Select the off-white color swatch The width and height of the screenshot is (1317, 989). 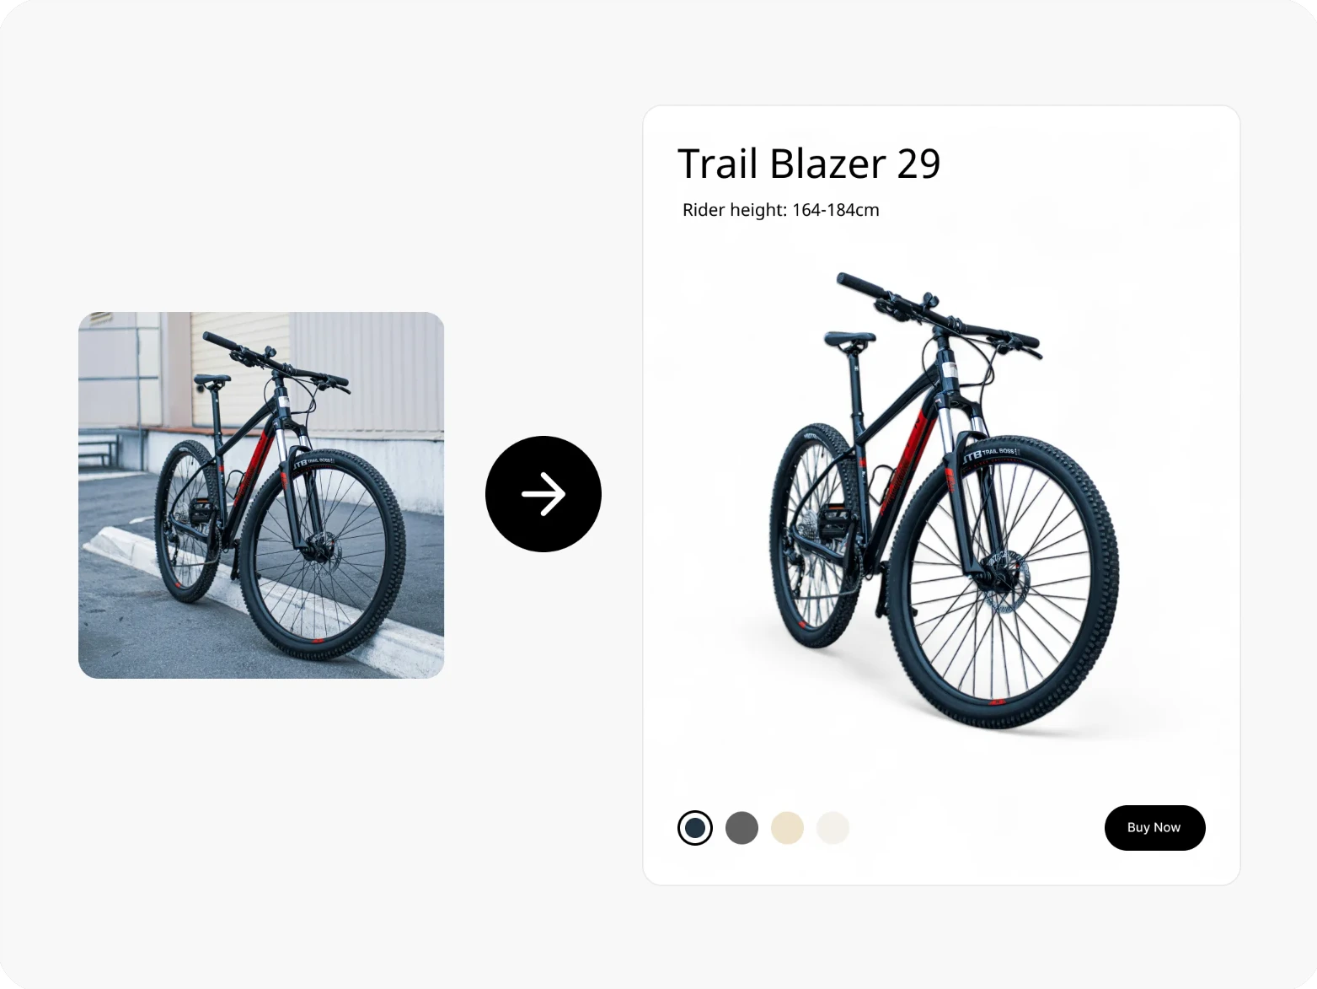(832, 828)
